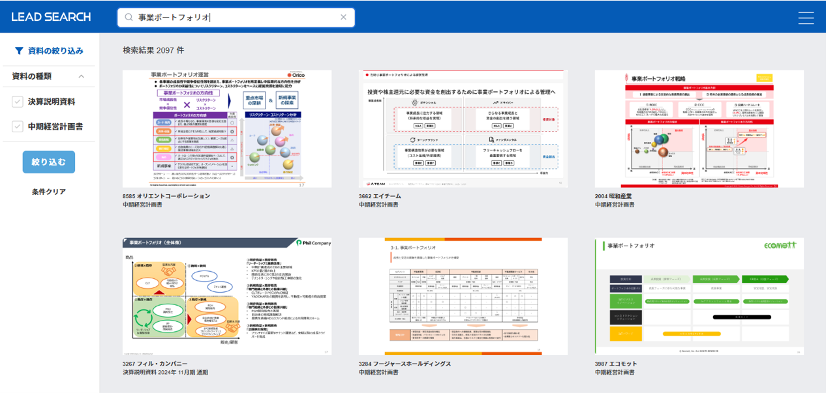Open the Orico portfolio slide thumbnail
This screenshot has width=826, height=393.
[227, 129]
